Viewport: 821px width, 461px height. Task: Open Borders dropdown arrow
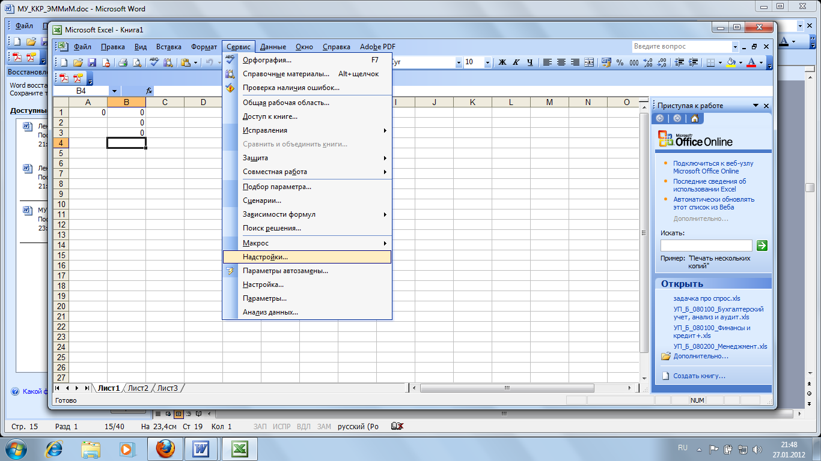pos(720,62)
